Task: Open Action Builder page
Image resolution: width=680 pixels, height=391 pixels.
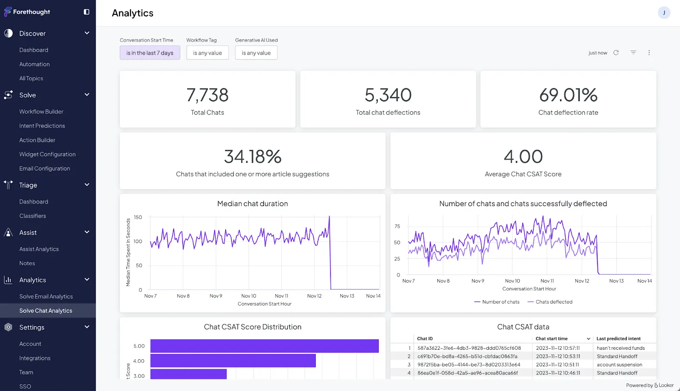Action: 37,140
